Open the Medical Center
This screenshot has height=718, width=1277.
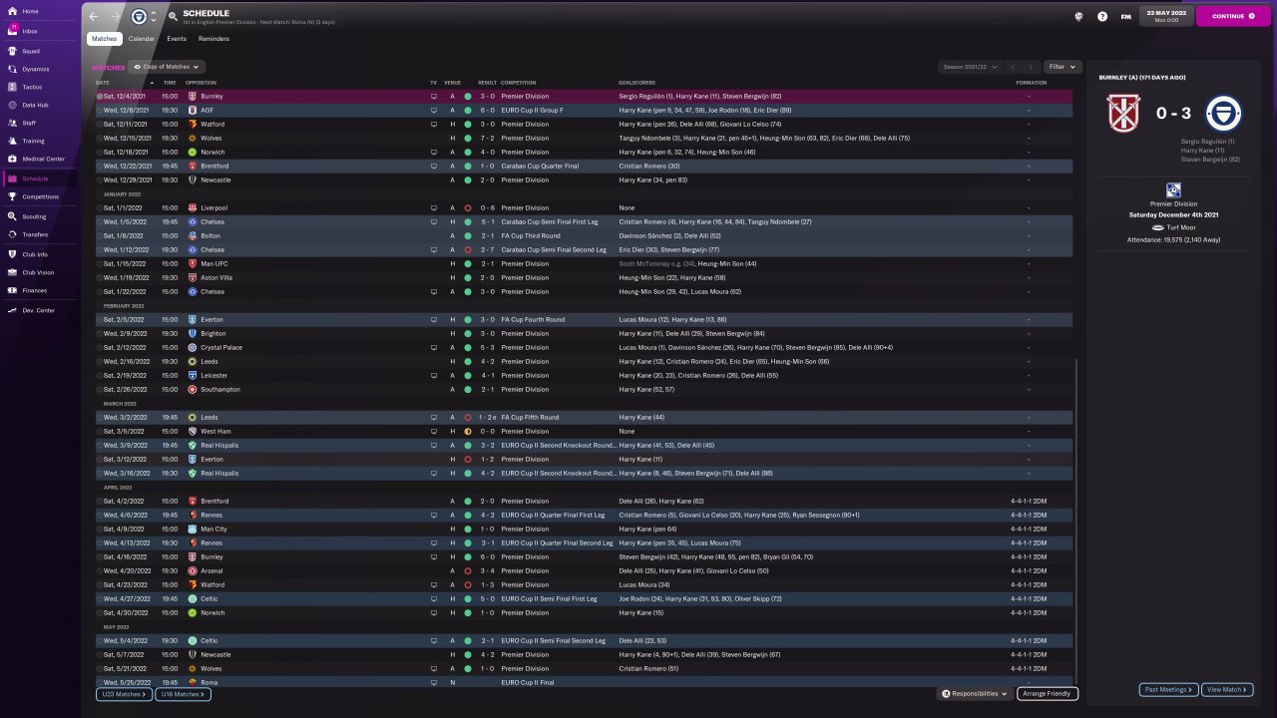pyautogui.click(x=40, y=159)
